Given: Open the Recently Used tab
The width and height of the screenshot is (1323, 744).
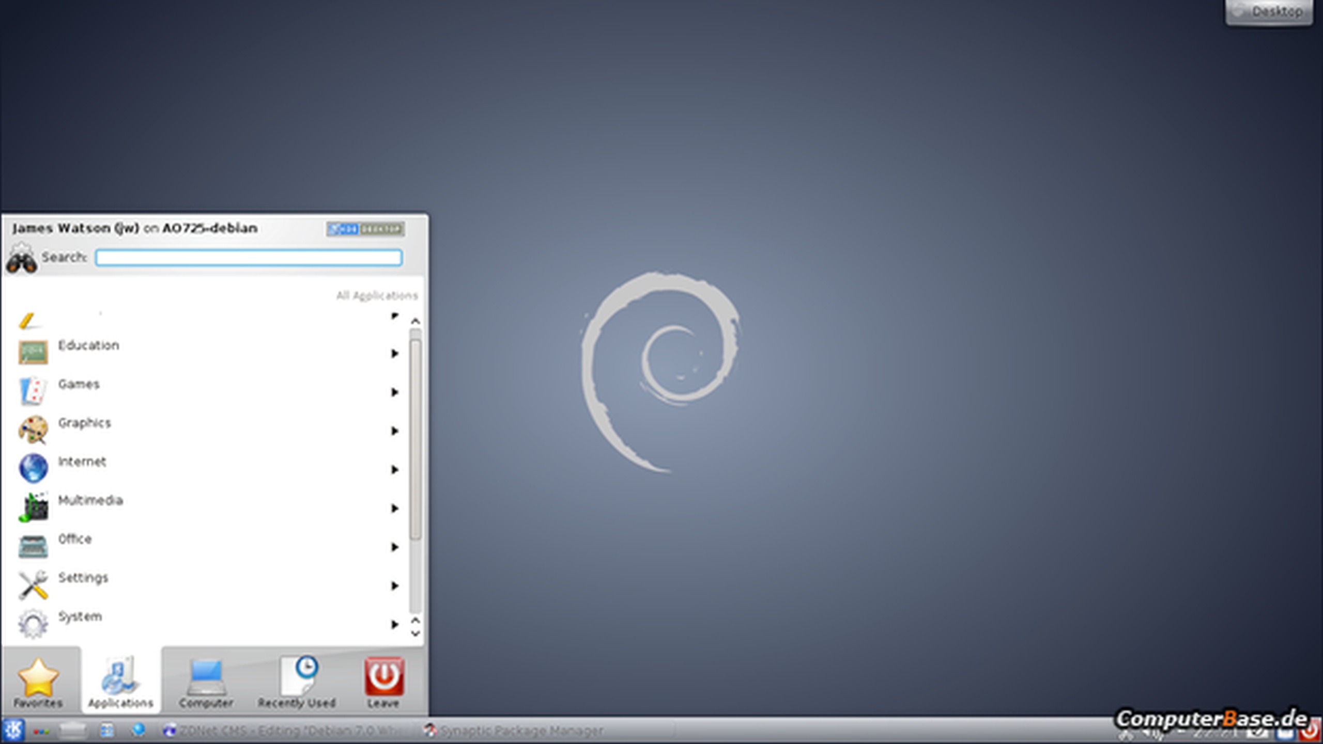Looking at the screenshot, I should (297, 683).
